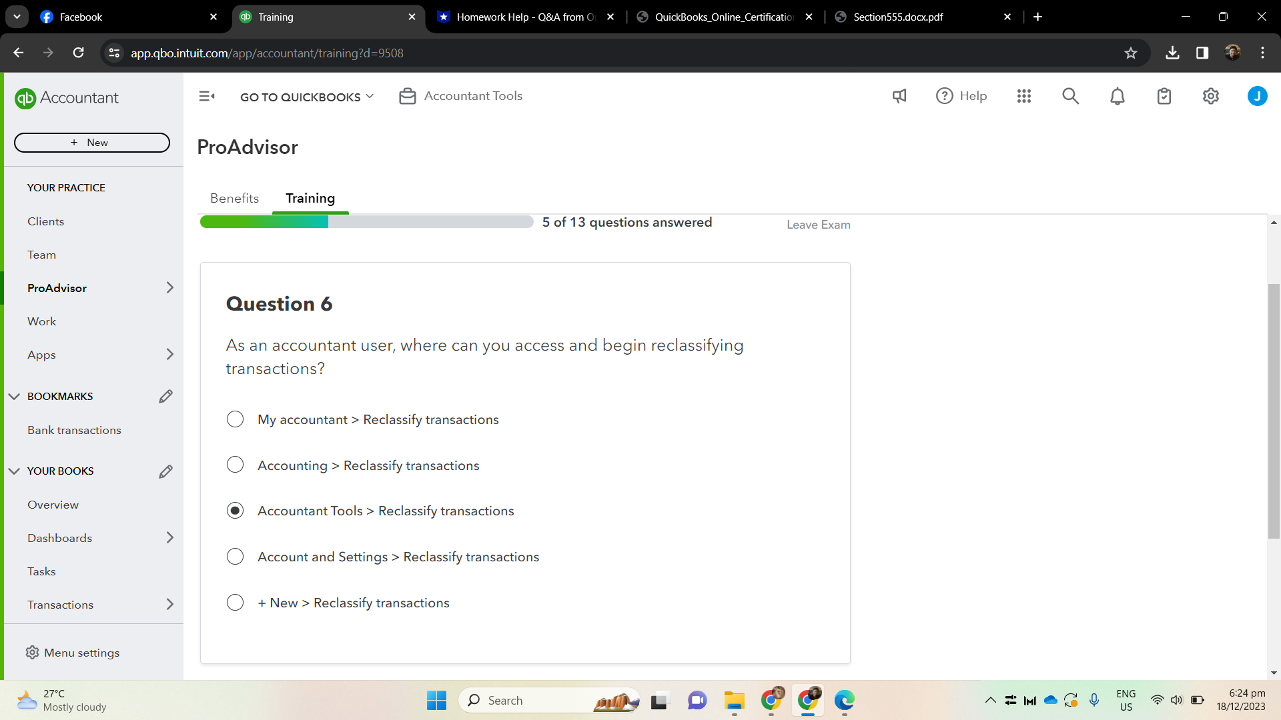Image resolution: width=1281 pixels, height=720 pixels.
Task: Select 'My accountant > Reclassify transactions' option
Action: 235,419
